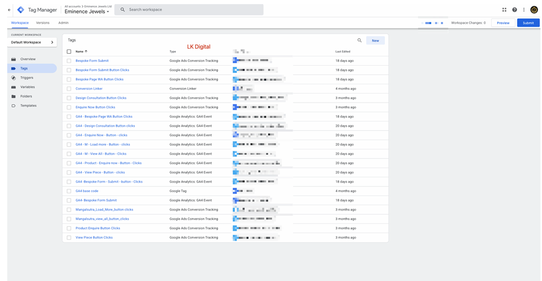Open the Bespoke Page WA Button Clicks tag
This screenshot has width=542, height=281.
coord(100,80)
